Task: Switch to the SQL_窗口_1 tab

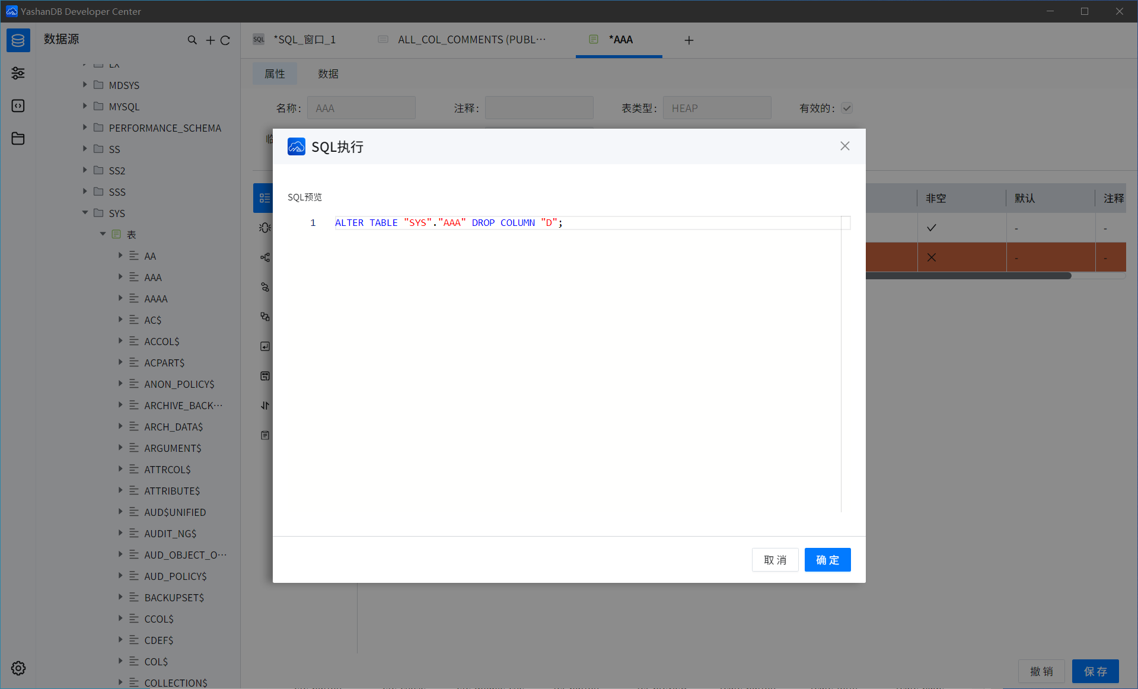Action: (305, 39)
